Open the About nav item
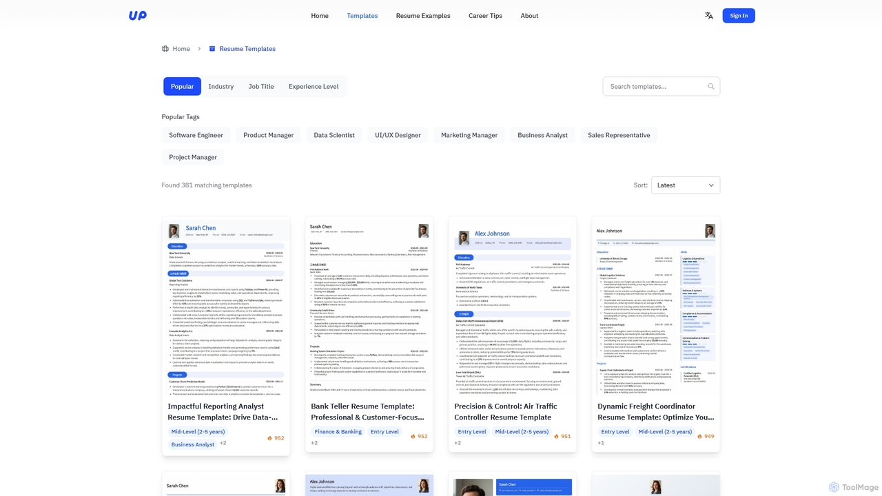Image resolution: width=882 pixels, height=496 pixels. pos(529,15)
